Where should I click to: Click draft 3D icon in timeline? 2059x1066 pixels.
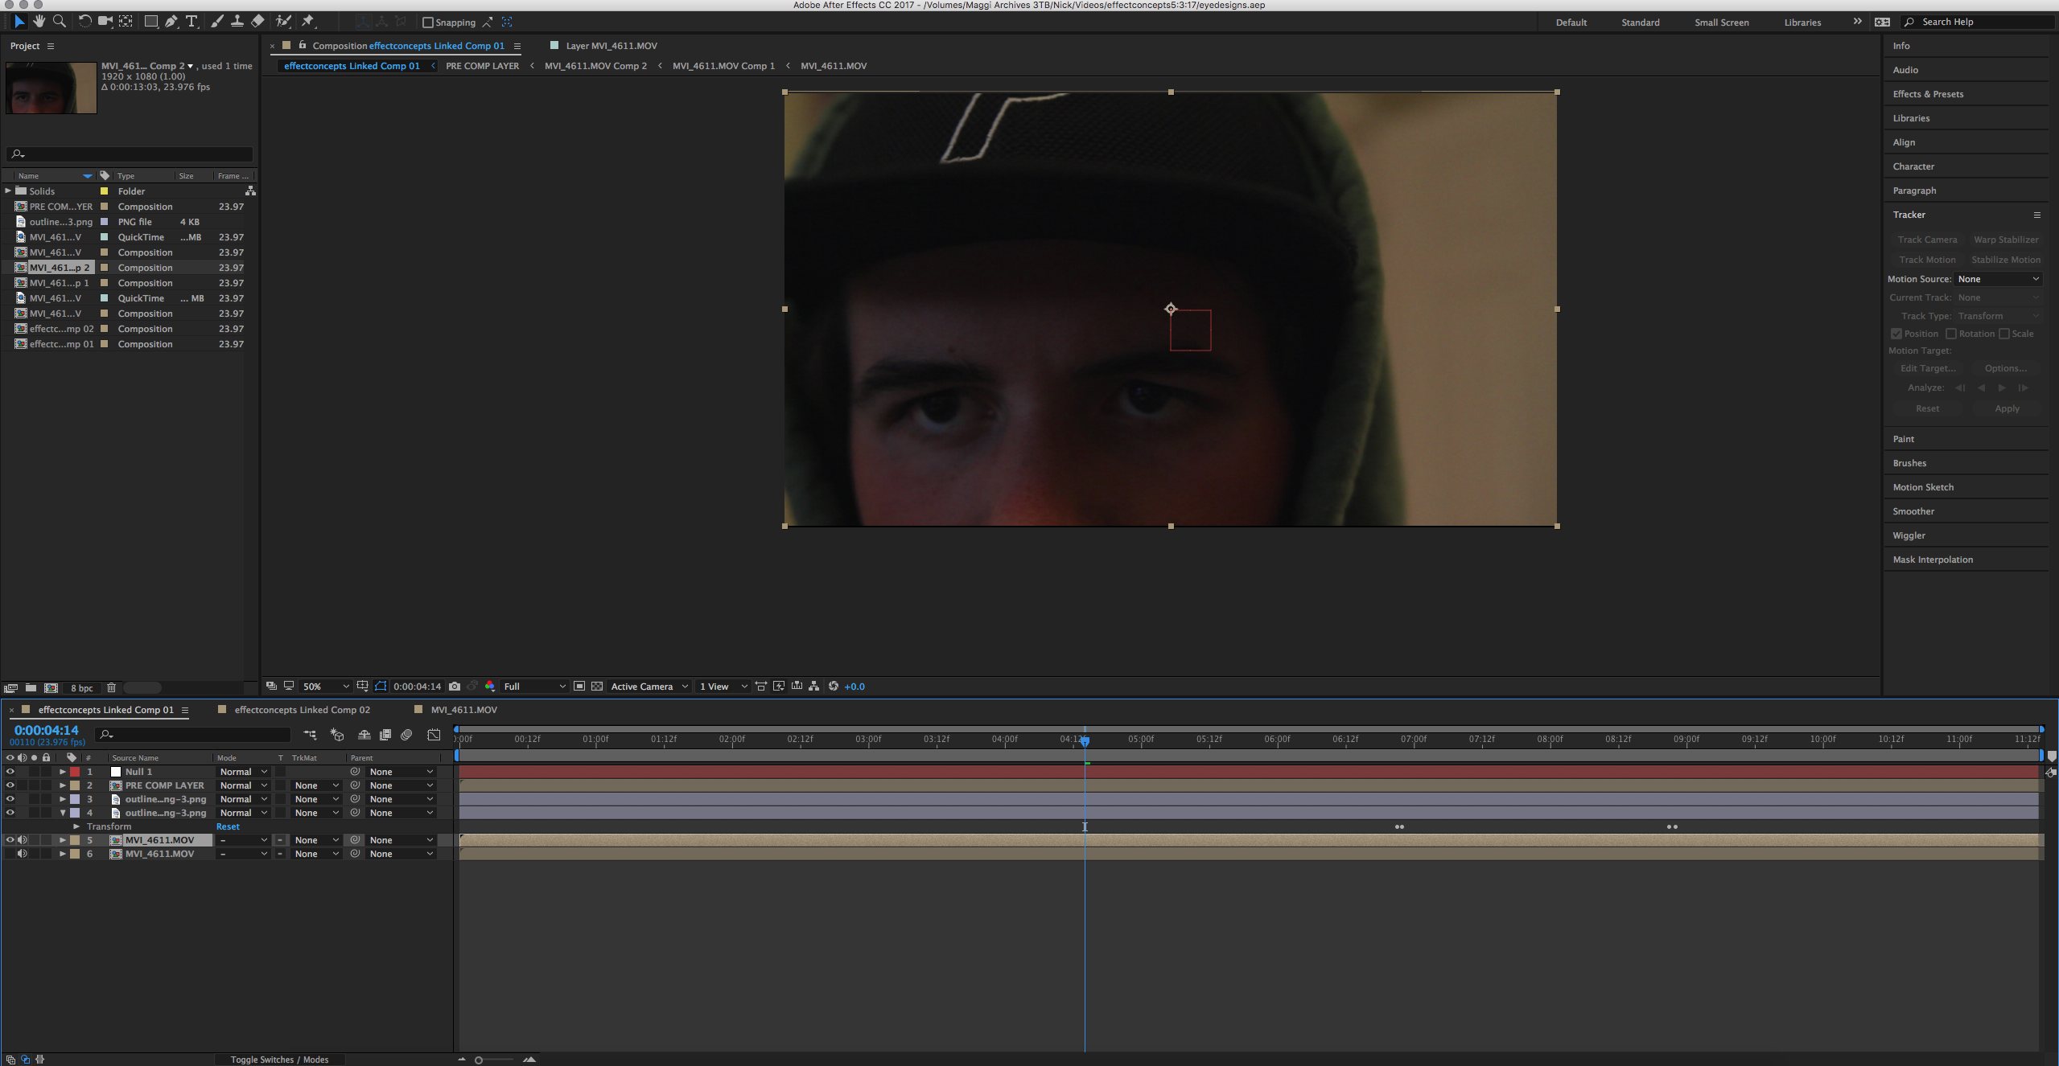point(337,735)
